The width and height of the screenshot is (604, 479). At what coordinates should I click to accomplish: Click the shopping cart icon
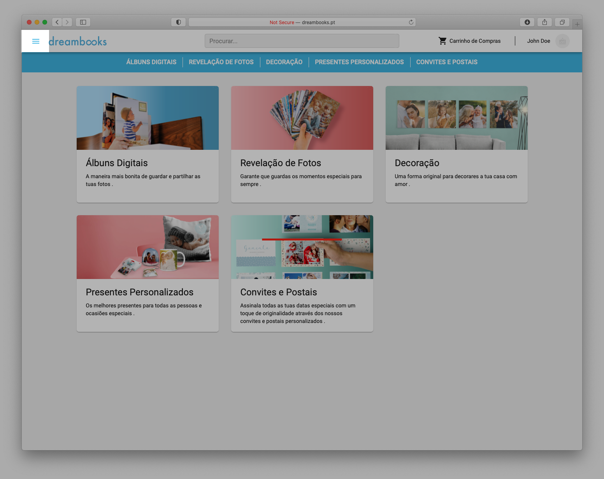click(442, 41)
